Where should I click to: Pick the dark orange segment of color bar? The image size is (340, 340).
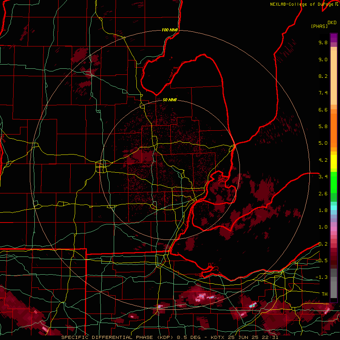point(334,130)
